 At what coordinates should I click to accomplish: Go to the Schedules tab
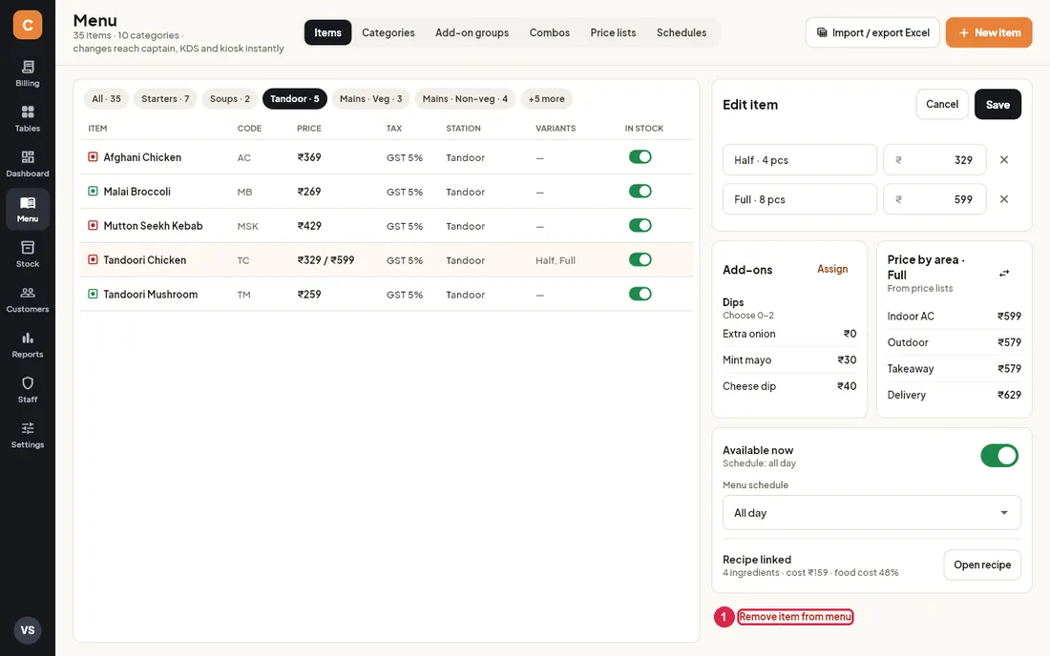[x=682, y=32]
